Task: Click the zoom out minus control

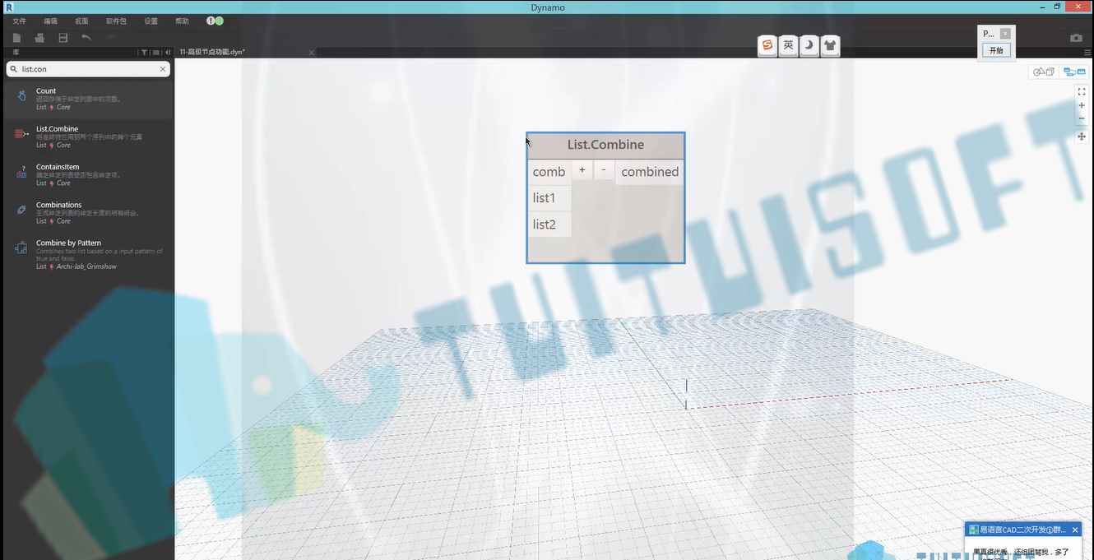Action: [x=1082, y=119]
